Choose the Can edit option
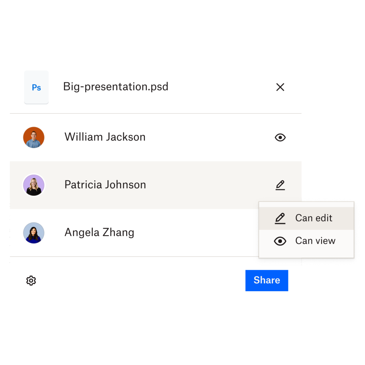 click(x=314, y=218)
